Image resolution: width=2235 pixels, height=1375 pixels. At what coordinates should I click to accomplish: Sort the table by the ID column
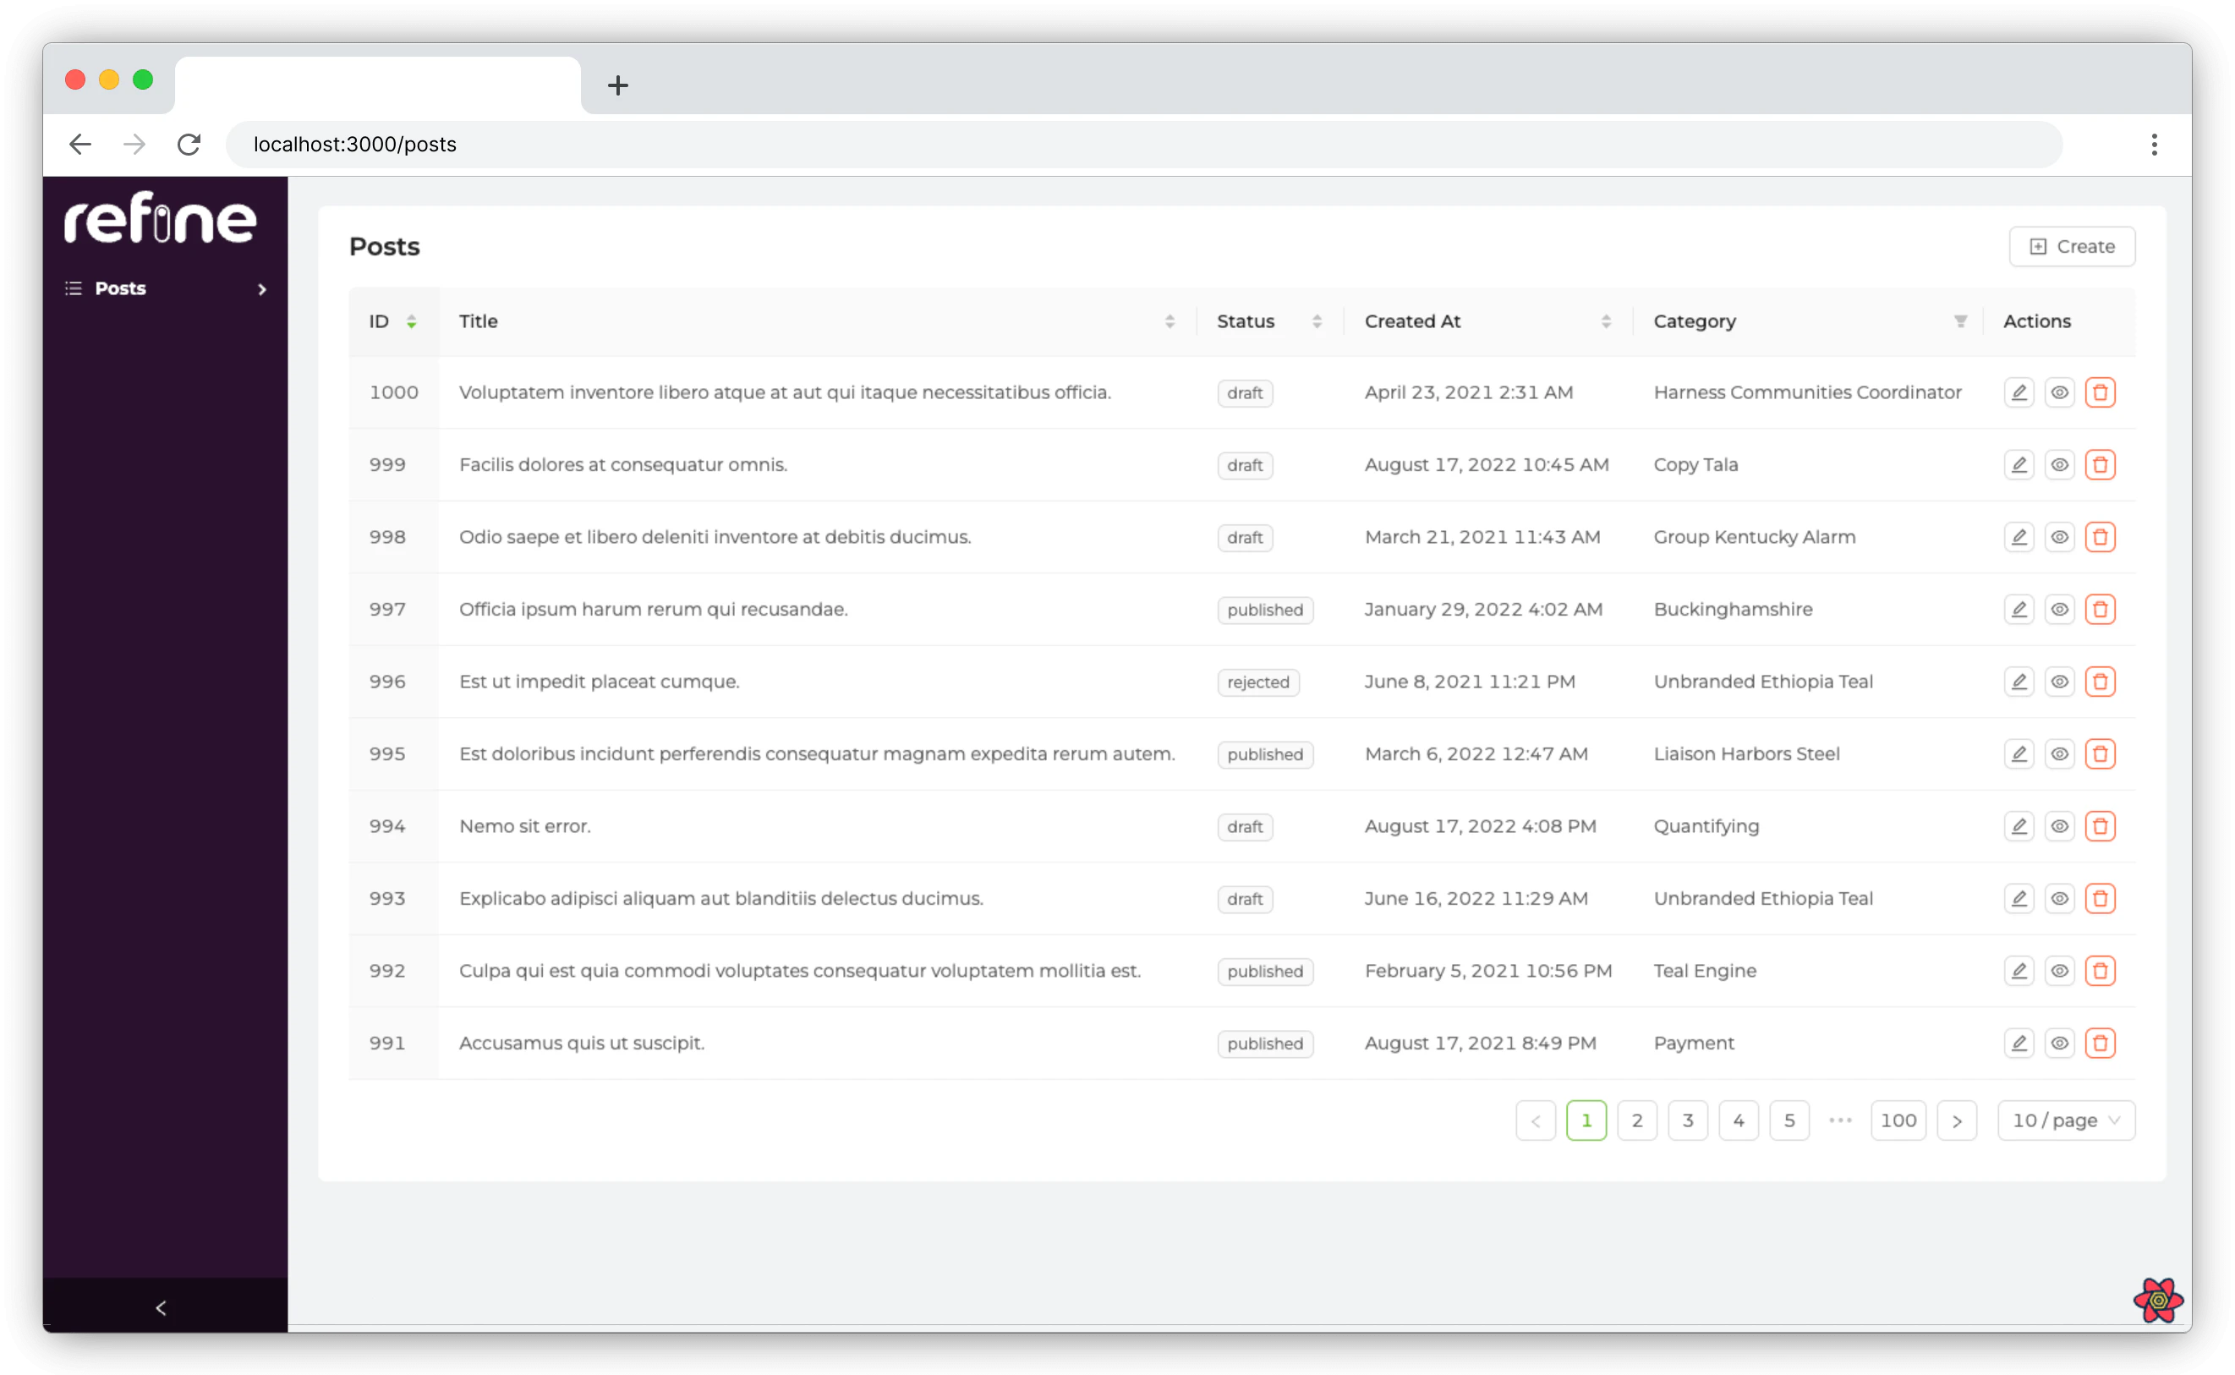click(x=411, y=321)
